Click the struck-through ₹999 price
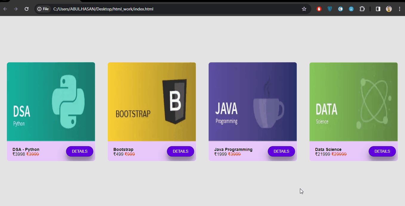 point(130,154)
